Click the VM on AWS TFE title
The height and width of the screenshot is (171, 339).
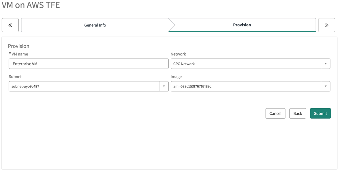point(31,5)
